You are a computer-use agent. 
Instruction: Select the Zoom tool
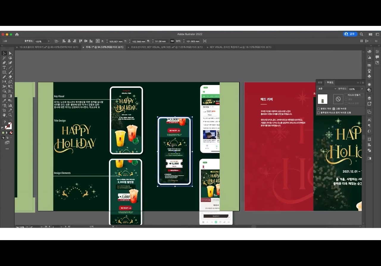tap(10, 115)
